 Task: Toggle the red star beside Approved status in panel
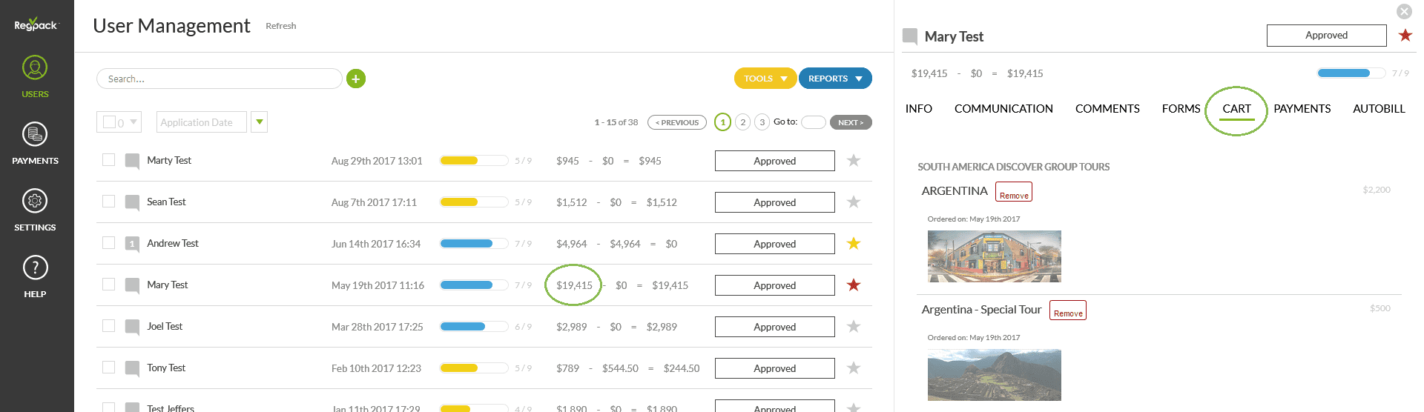click(x=1405, y=36)
